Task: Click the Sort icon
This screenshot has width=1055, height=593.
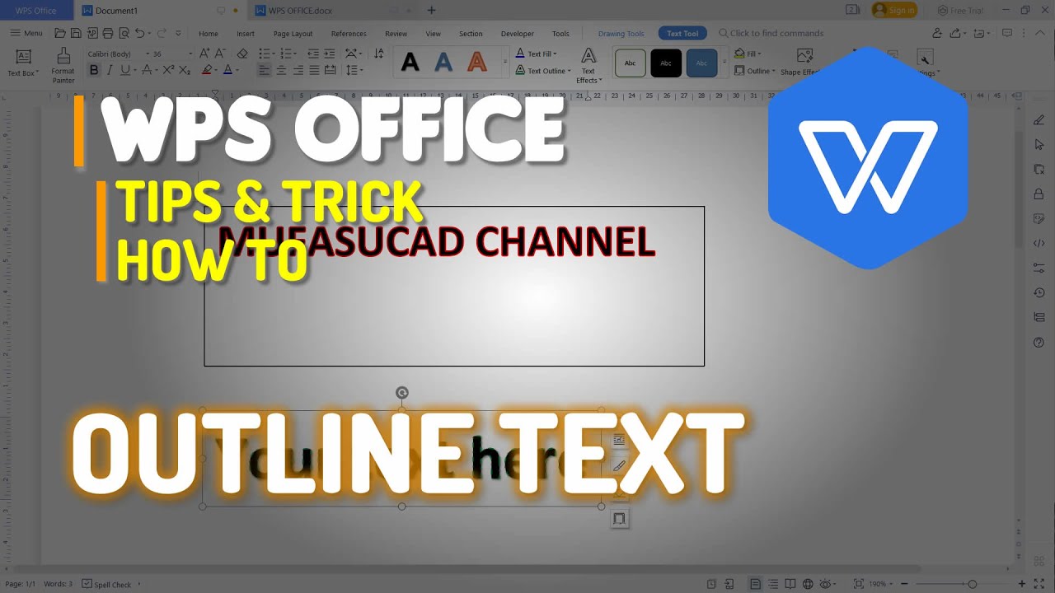Action: [x=378, y=54]
